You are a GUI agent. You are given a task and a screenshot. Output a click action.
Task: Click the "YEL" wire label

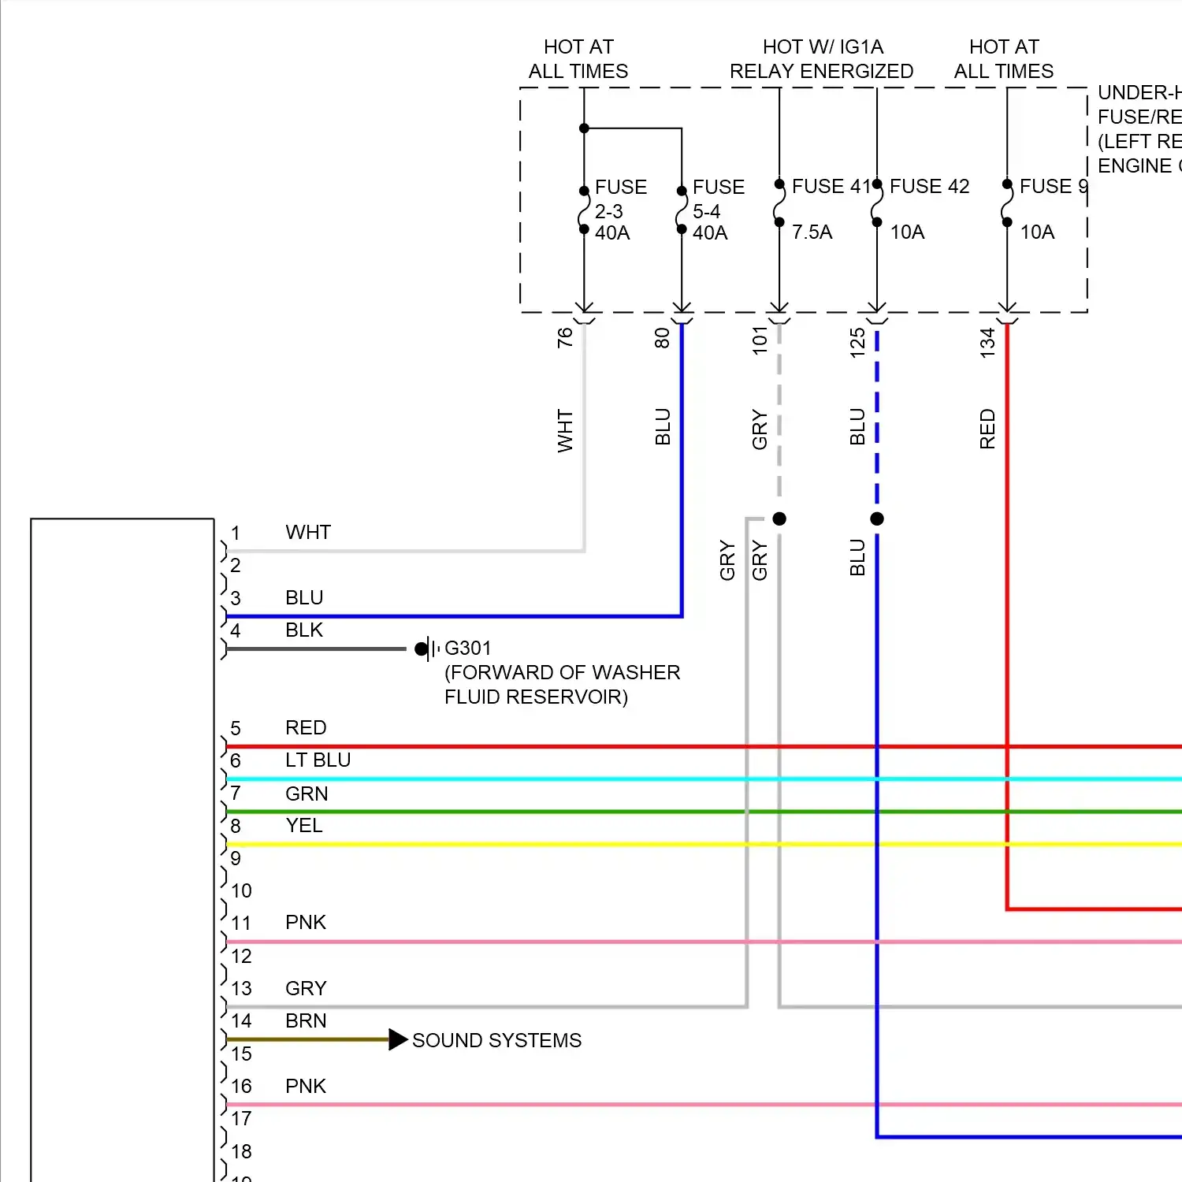[x=304, y=825]
